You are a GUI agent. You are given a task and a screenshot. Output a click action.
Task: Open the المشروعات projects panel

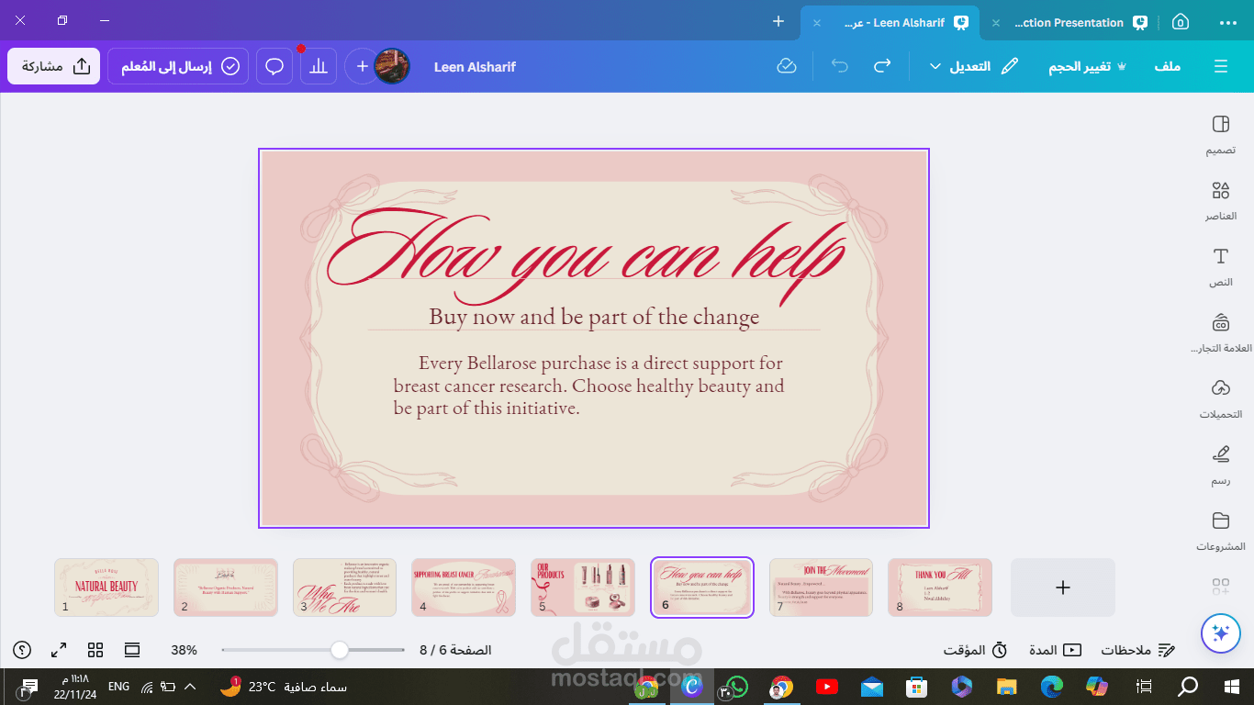coord(1220,532)
